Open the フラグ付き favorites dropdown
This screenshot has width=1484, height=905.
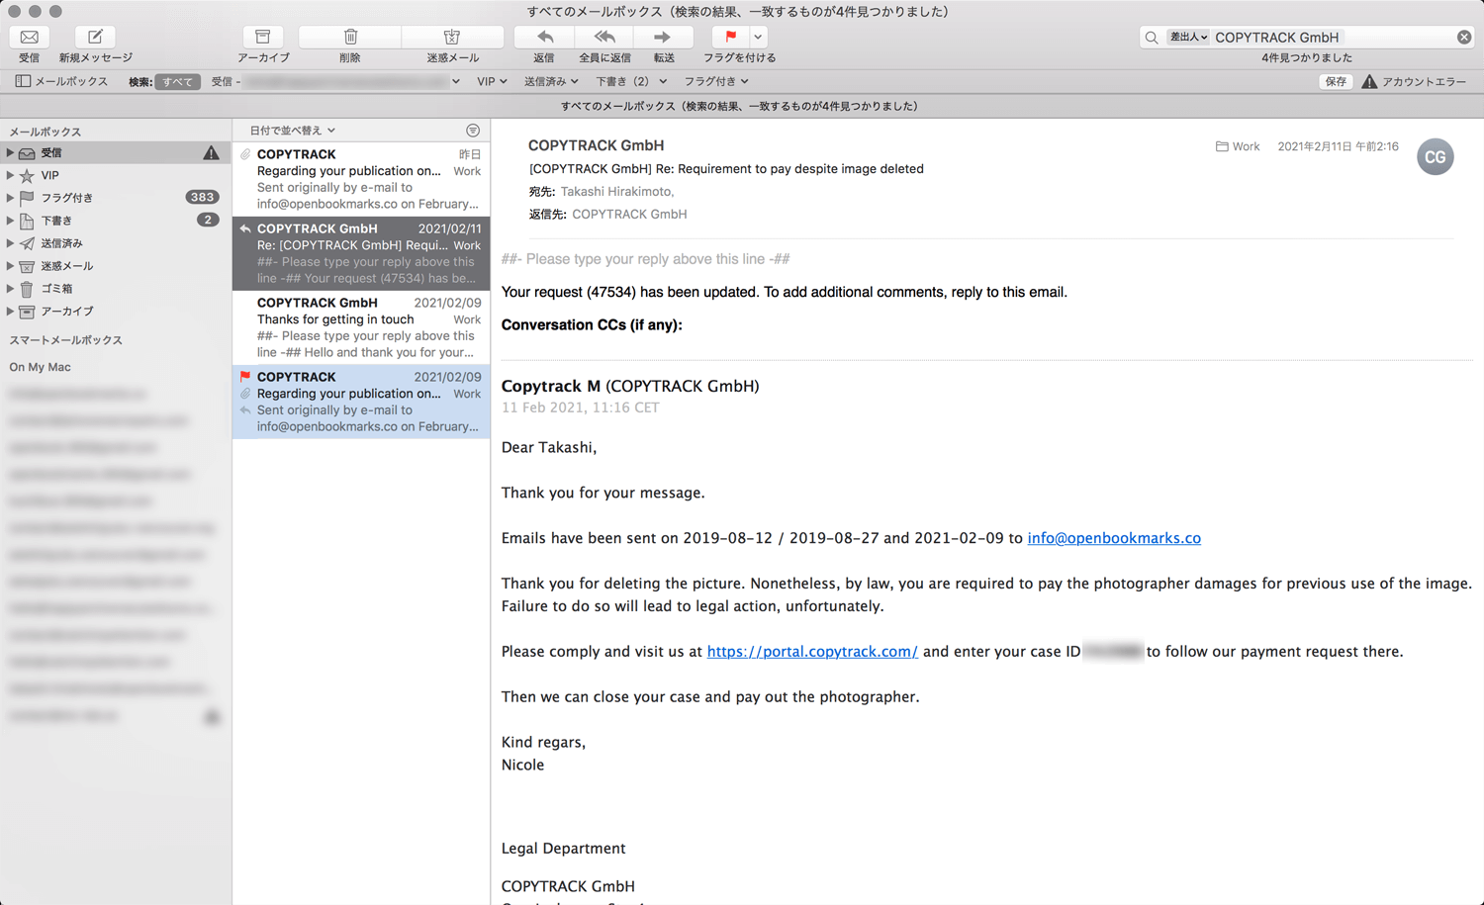pos(716,81)
